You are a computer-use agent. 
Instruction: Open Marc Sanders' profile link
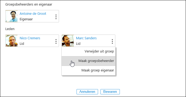(86, 38)
